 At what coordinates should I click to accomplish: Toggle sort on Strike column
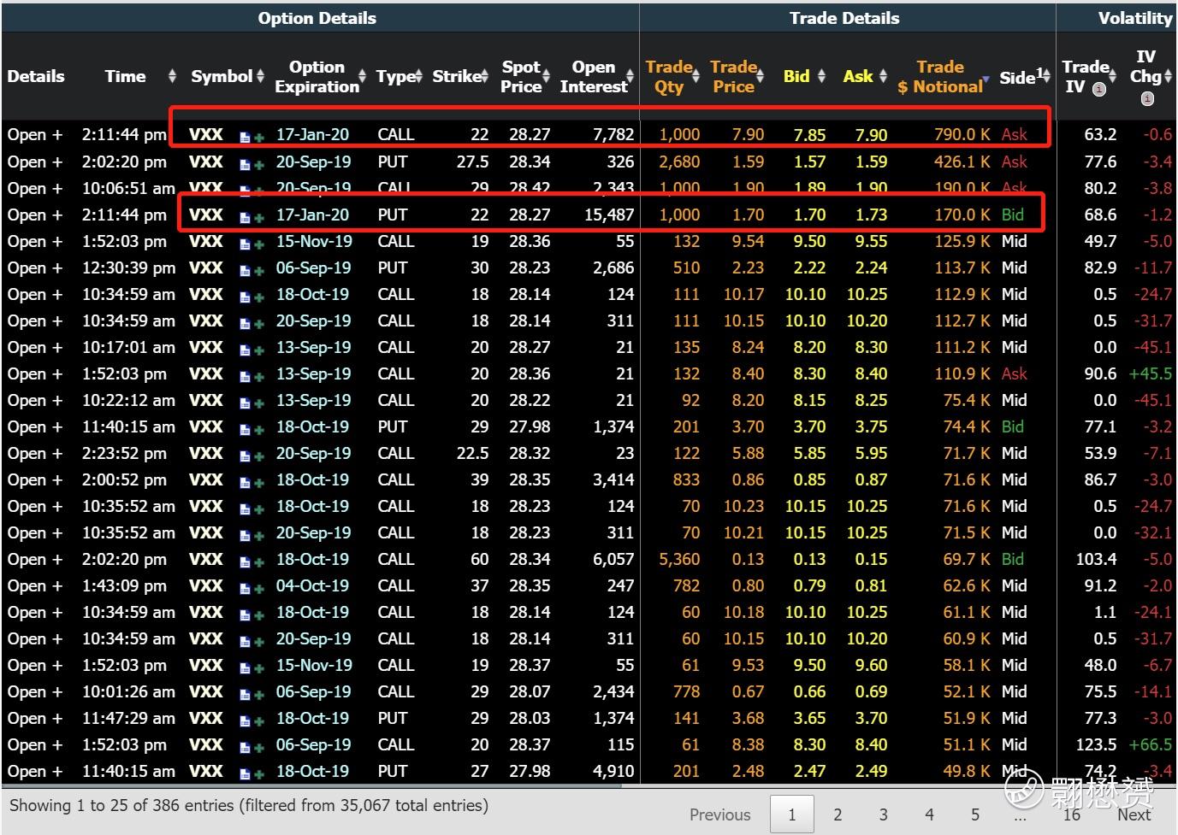(484, 76)
